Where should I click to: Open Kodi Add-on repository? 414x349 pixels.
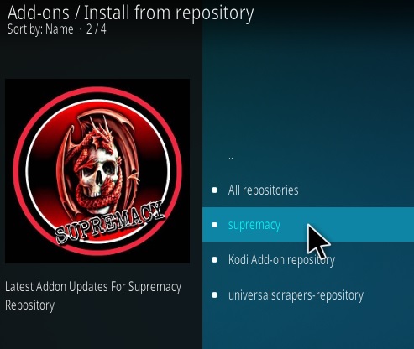point(281,260)
